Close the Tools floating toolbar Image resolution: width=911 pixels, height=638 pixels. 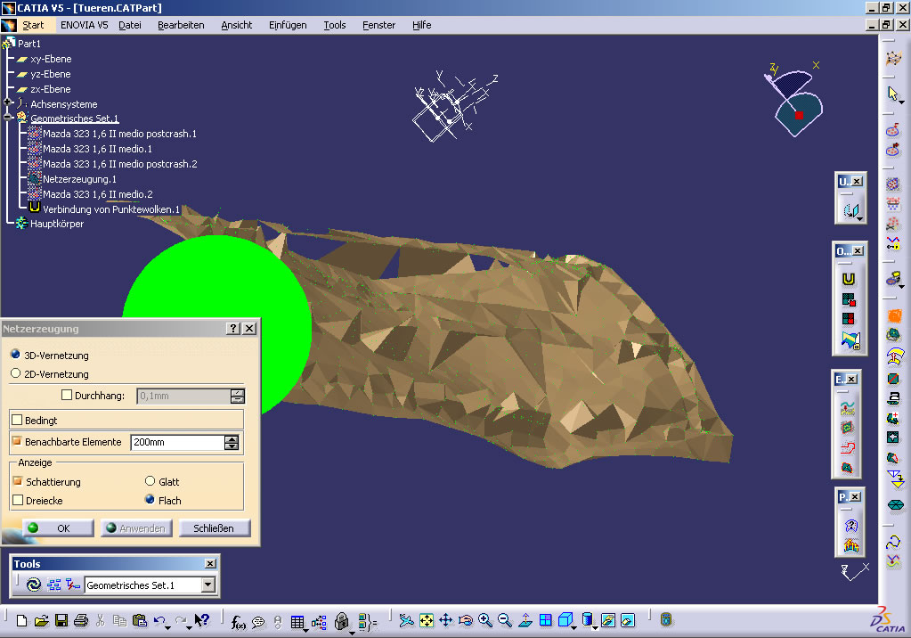[x=210, y=563]
